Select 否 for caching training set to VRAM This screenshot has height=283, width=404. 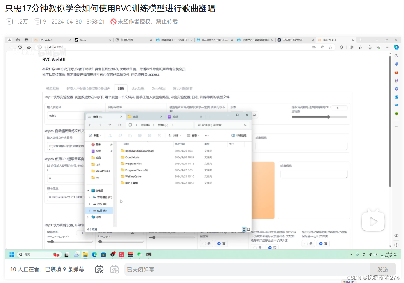(272, 247)
